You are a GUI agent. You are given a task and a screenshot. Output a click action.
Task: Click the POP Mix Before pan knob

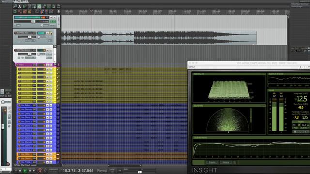click(x=39, y=54)
